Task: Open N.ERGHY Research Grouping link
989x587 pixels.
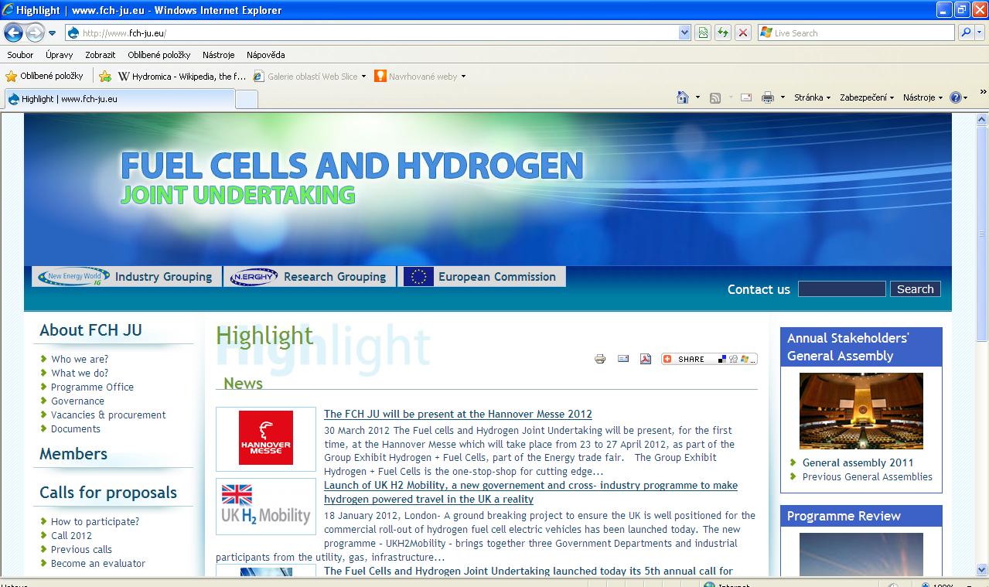Action: [309, 277]
